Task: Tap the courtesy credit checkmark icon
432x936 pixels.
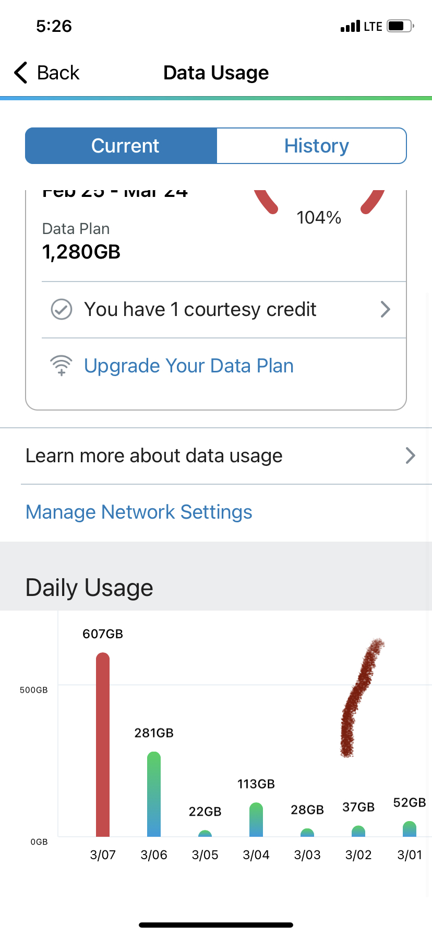Action: click(62, 309)
